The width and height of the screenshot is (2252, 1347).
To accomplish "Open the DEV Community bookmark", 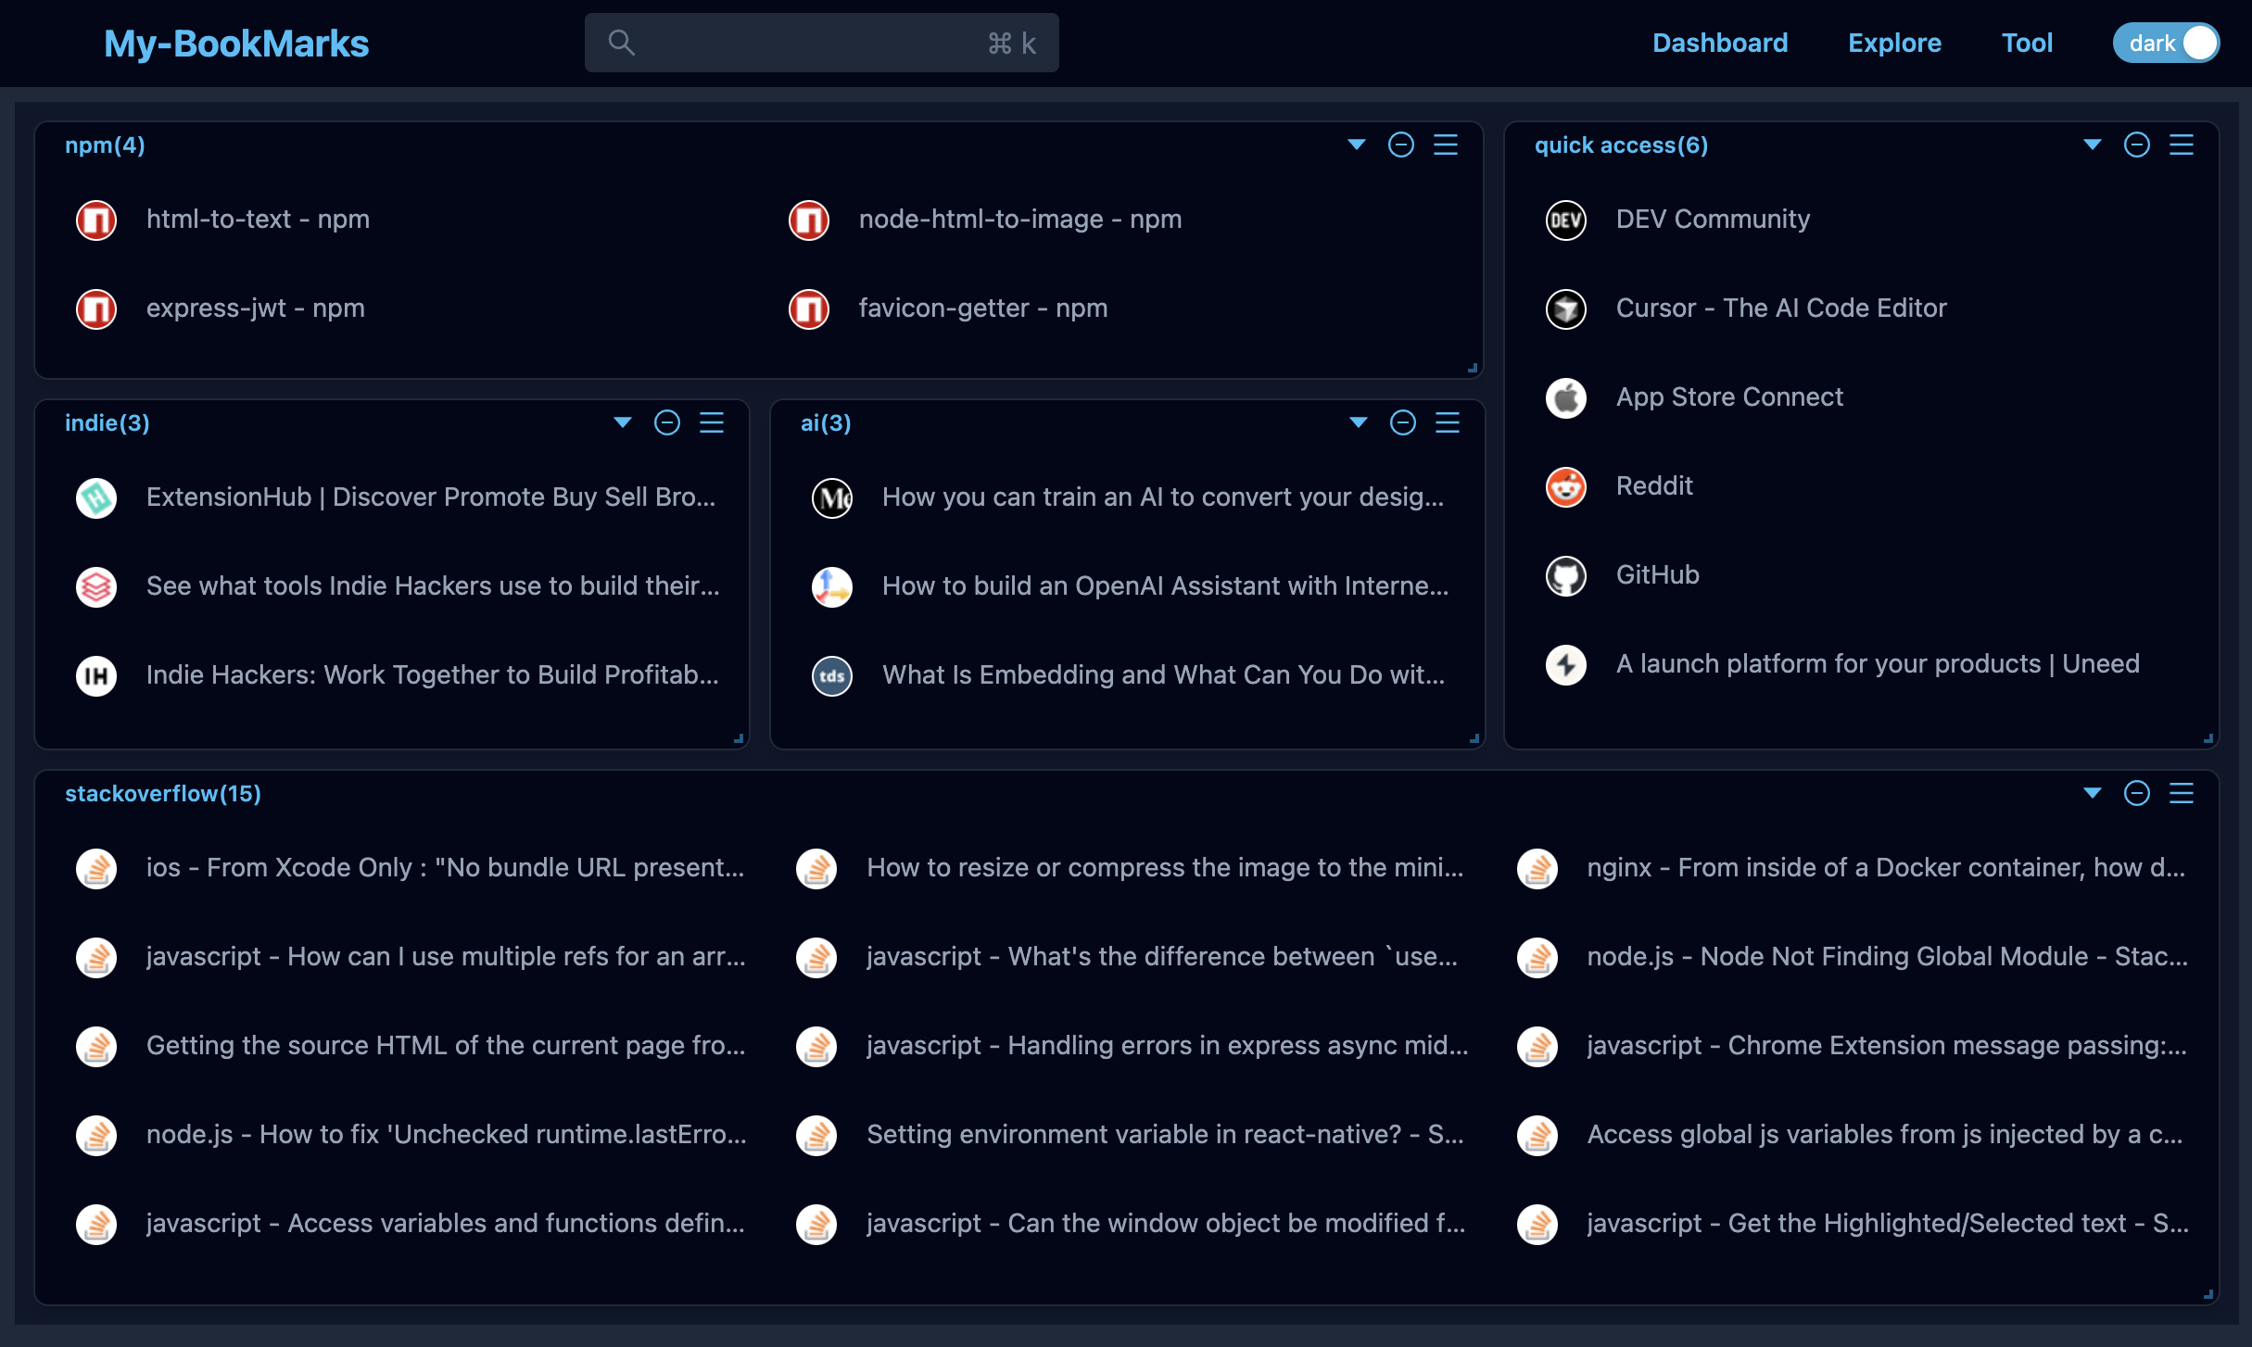I will (x=1713, y=220).
